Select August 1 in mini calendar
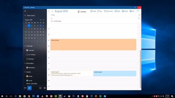This screenshot has height=98, width=175. pyautogui.click(x=29, y=26)
